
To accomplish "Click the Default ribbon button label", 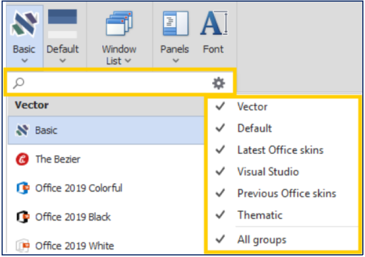I will (x=63, y=49).
